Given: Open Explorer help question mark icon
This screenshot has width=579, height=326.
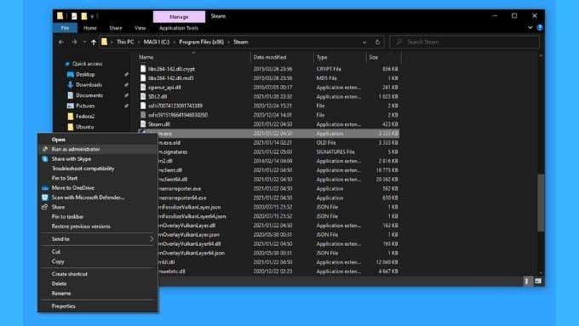Looking at the screenshot, I should (x=539, y=28).
